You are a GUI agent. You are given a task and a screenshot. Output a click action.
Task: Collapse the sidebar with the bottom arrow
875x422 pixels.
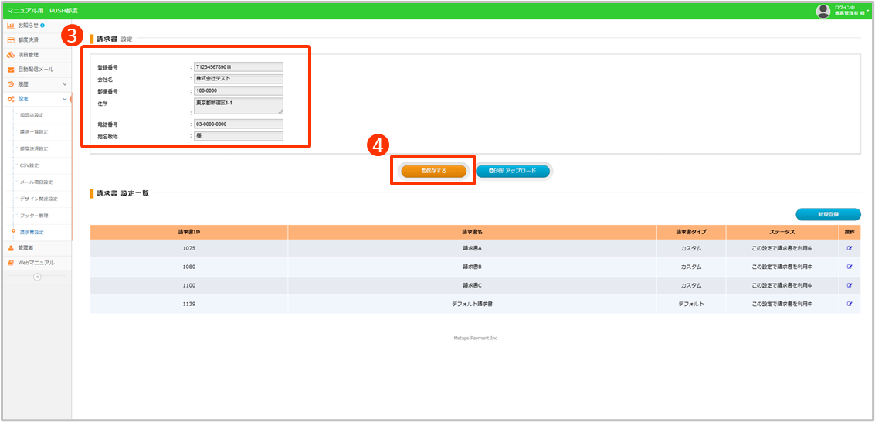pyautogui.click(x=36, y=277)
